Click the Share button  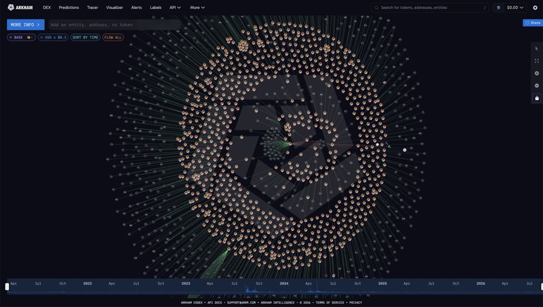coord(533,23)
